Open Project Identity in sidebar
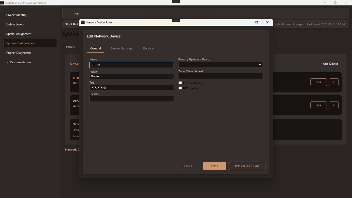352x198 pixels. tap(16, 15)
